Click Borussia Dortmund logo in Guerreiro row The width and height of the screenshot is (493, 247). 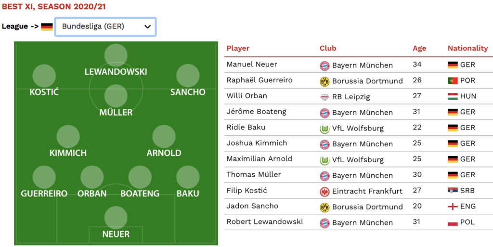(324, 81)
